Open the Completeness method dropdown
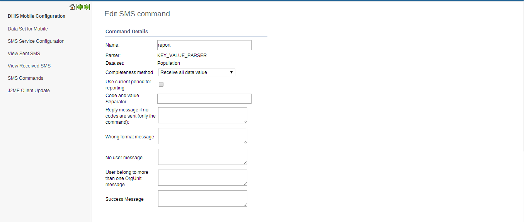 point(197,72)
